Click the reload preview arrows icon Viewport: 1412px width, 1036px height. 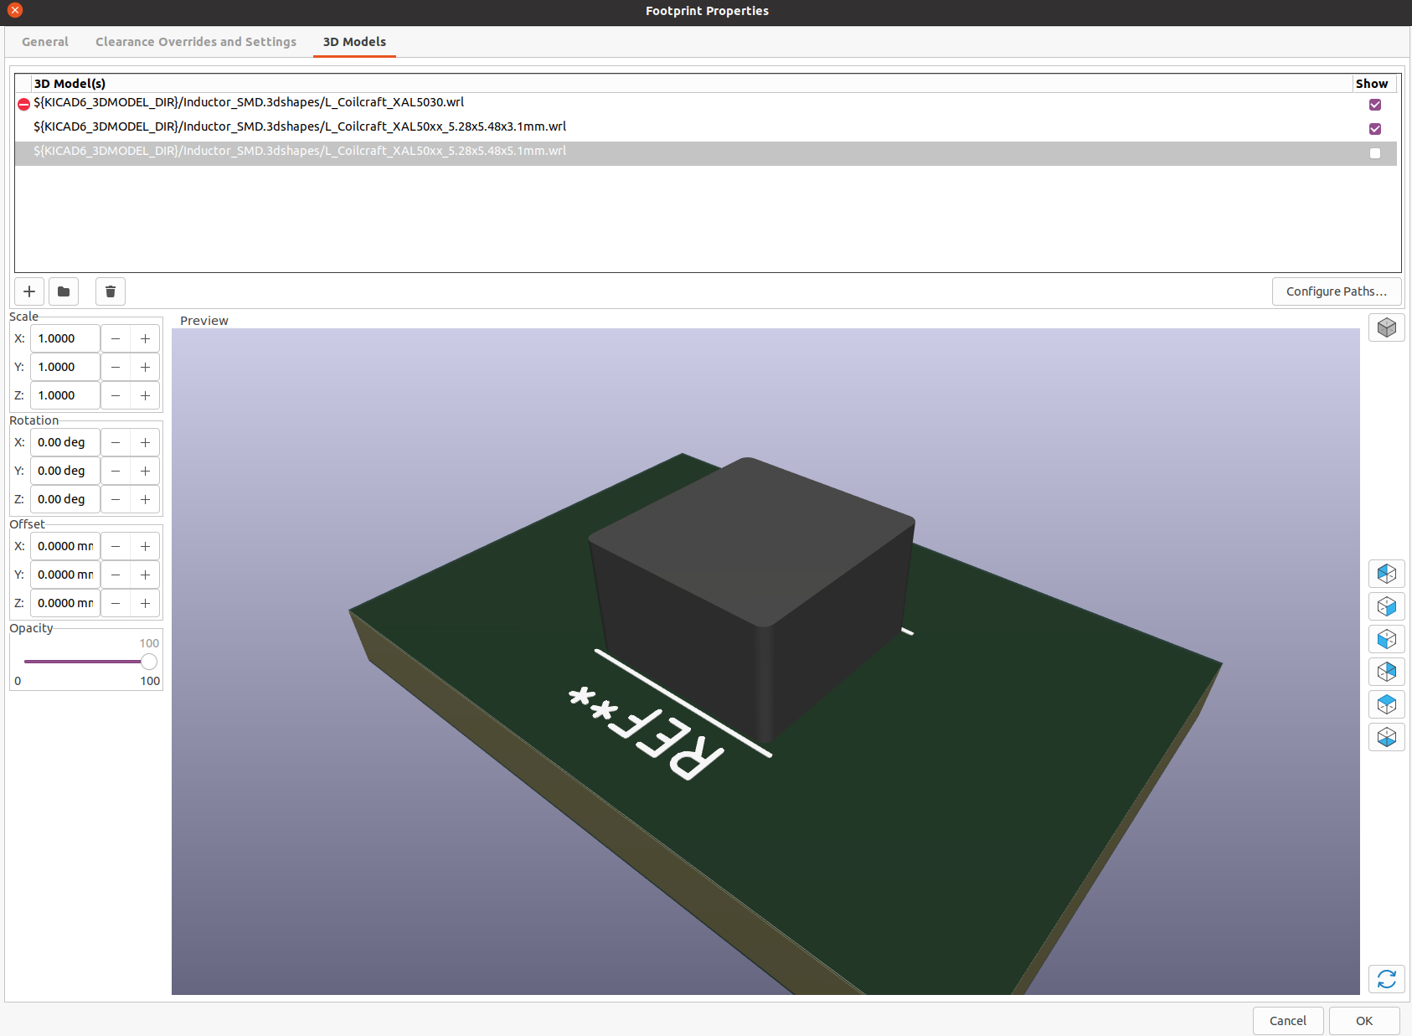(x=1386, y=978)
